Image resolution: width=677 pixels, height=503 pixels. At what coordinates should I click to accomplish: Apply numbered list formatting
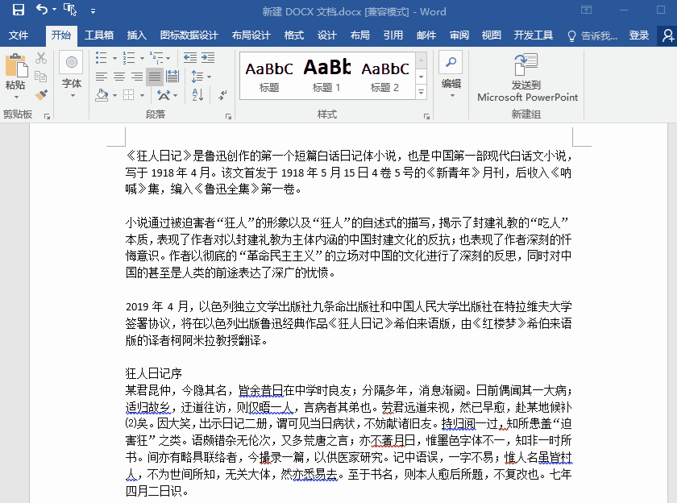pos(129,58)
